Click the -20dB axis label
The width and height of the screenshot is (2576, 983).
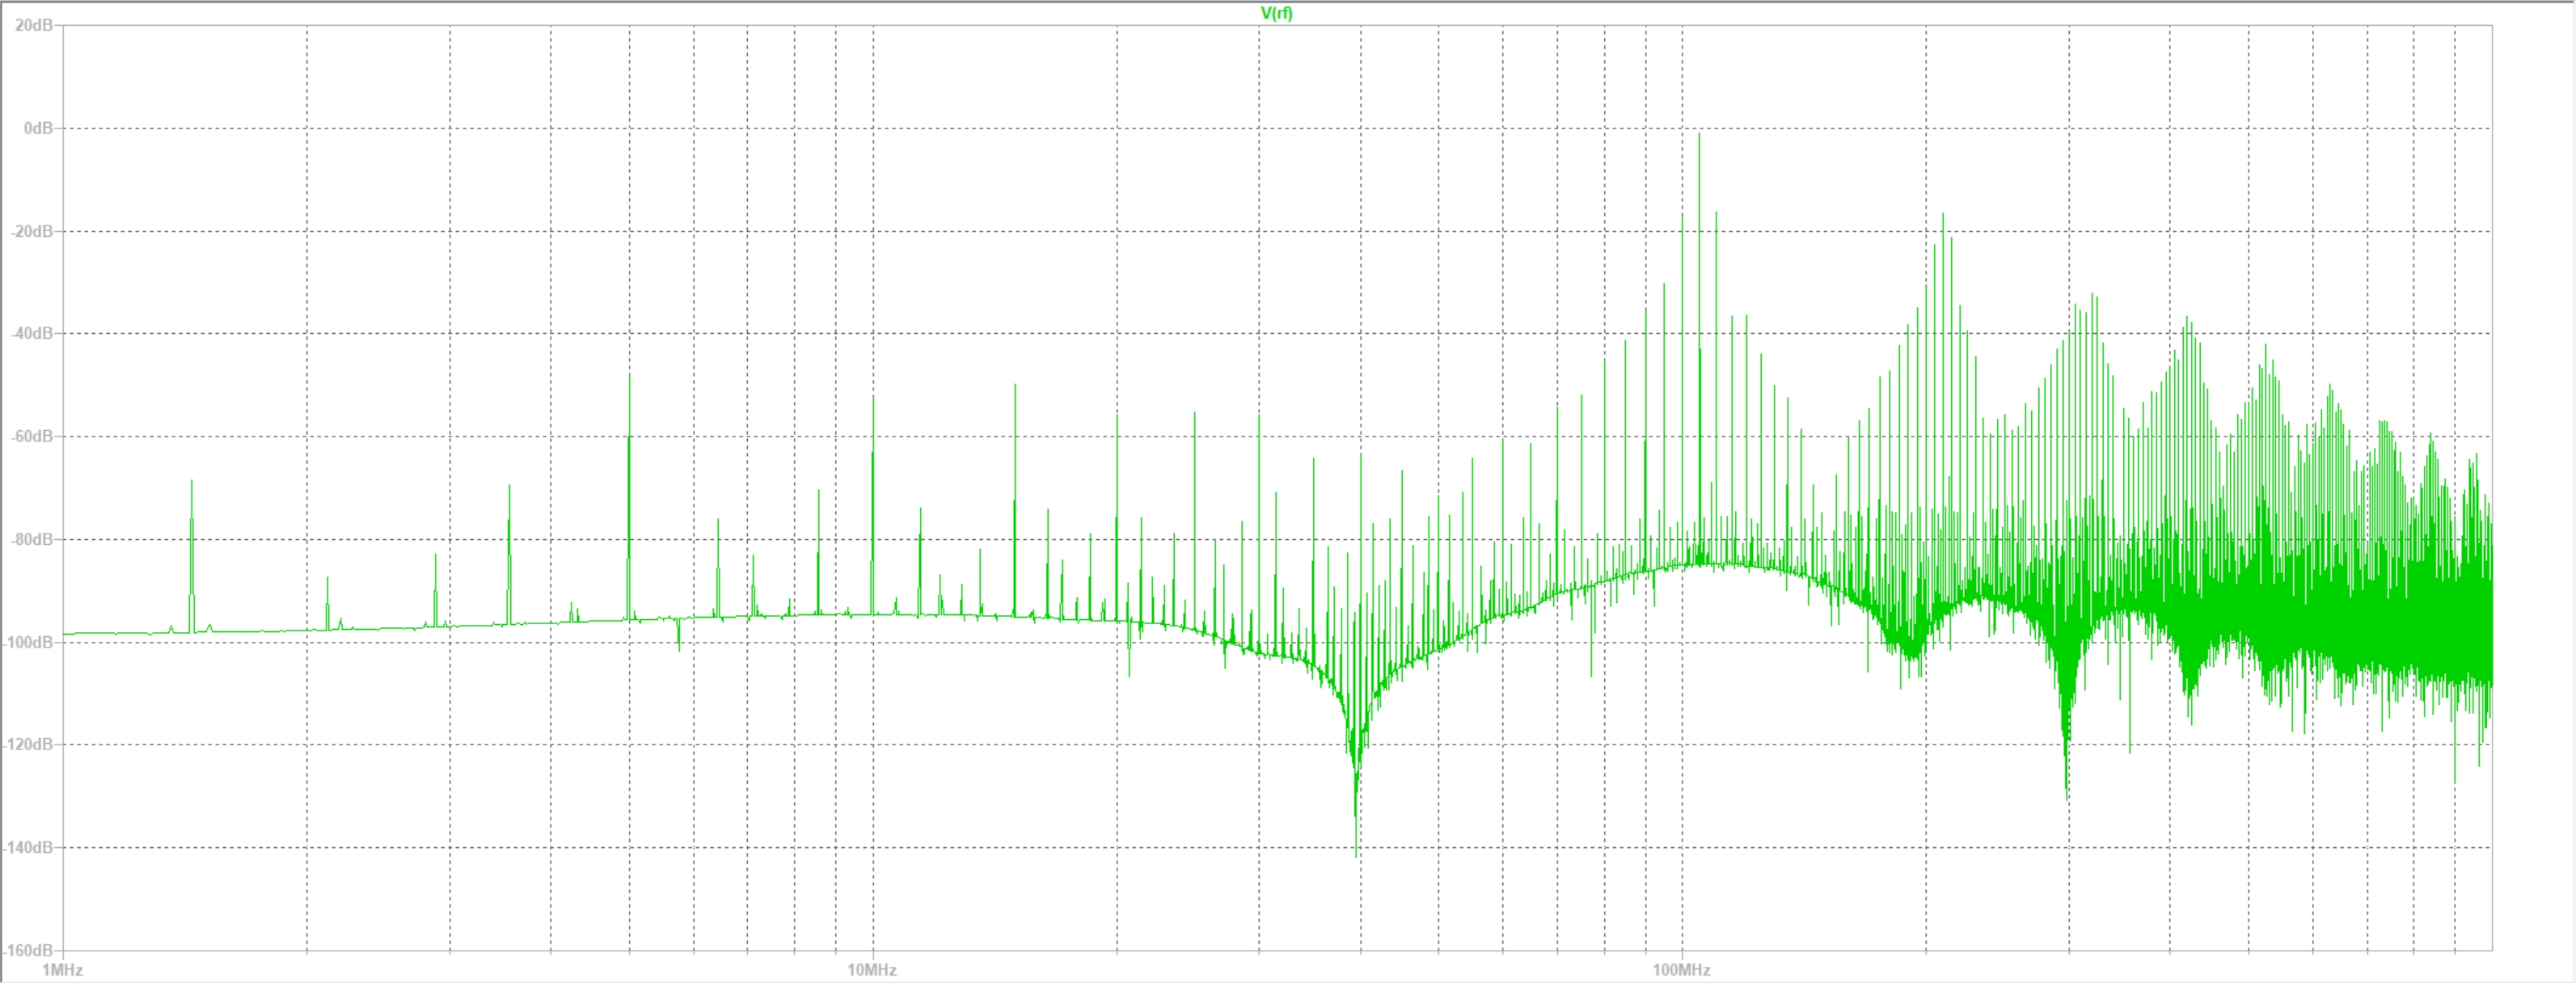coord(33,231)
